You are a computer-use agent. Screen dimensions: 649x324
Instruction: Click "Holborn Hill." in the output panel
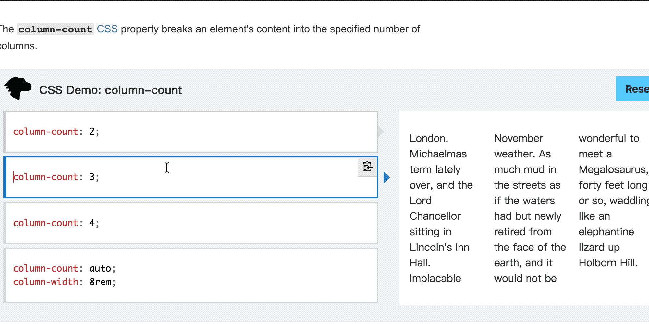(608, 263)
